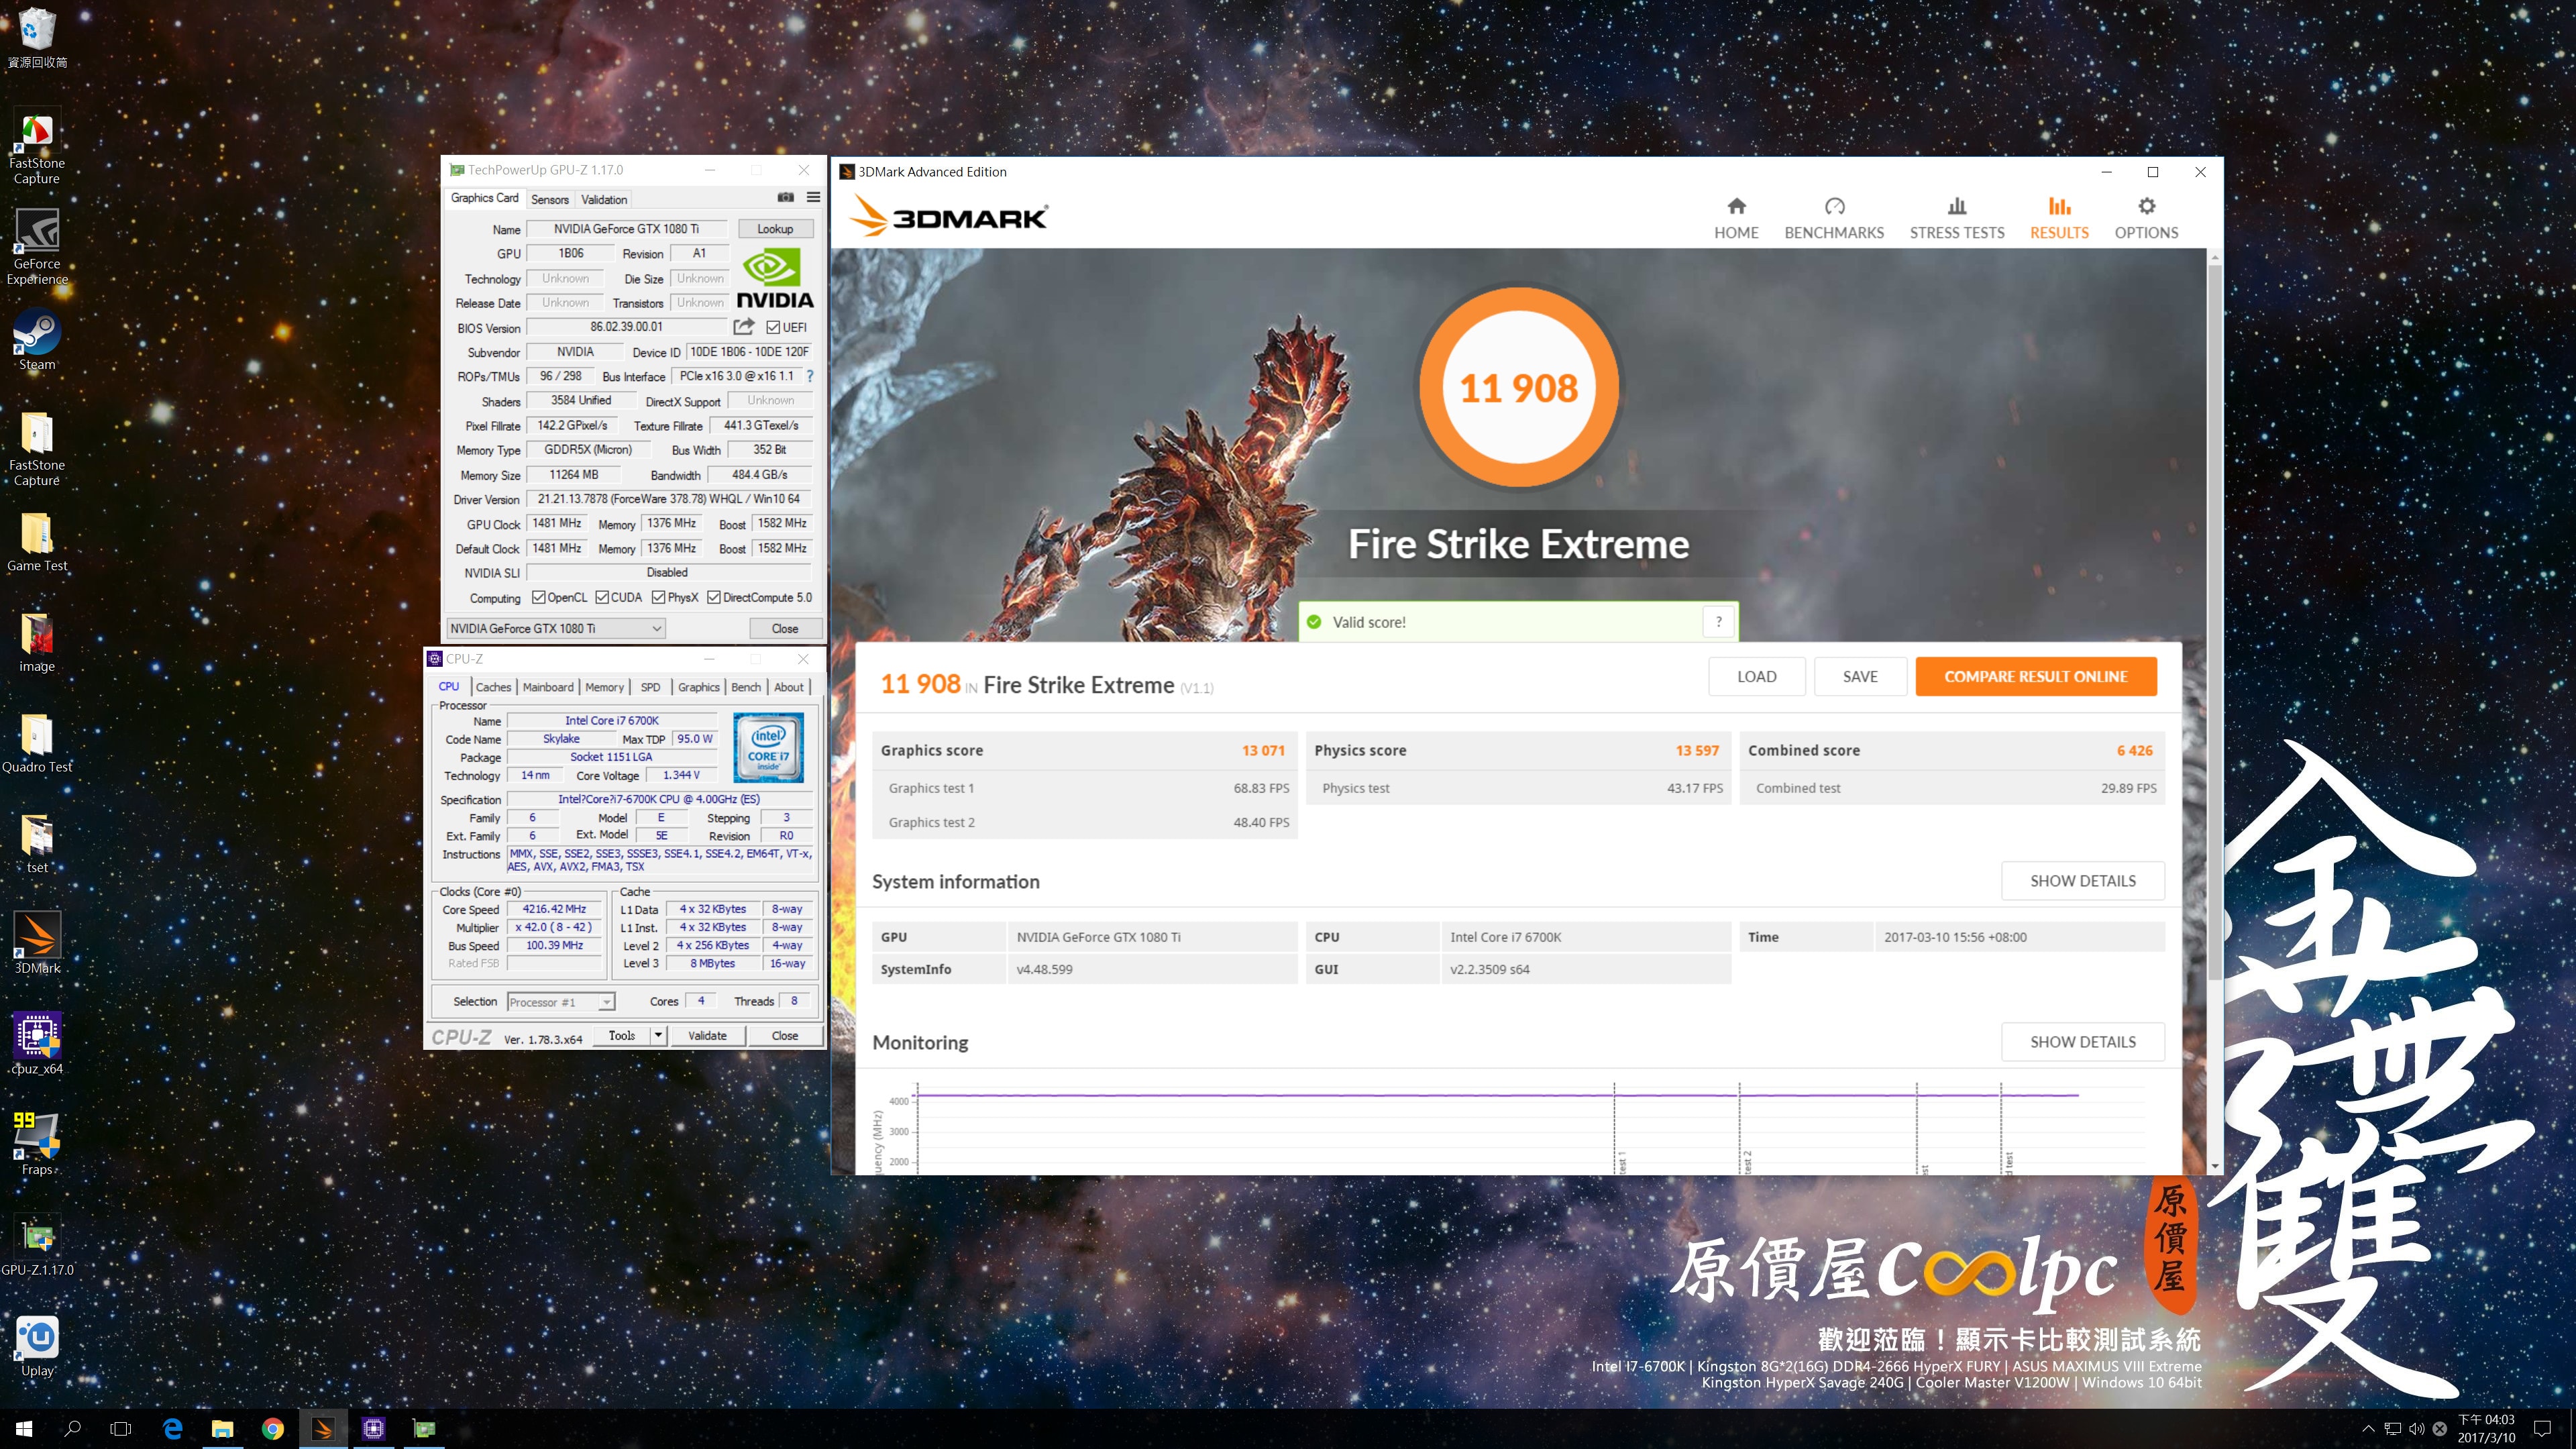The image size is (2576, 1449).
Task: Open 3DMark BENCHMARKS section
Action: [x=1834, y=218]
